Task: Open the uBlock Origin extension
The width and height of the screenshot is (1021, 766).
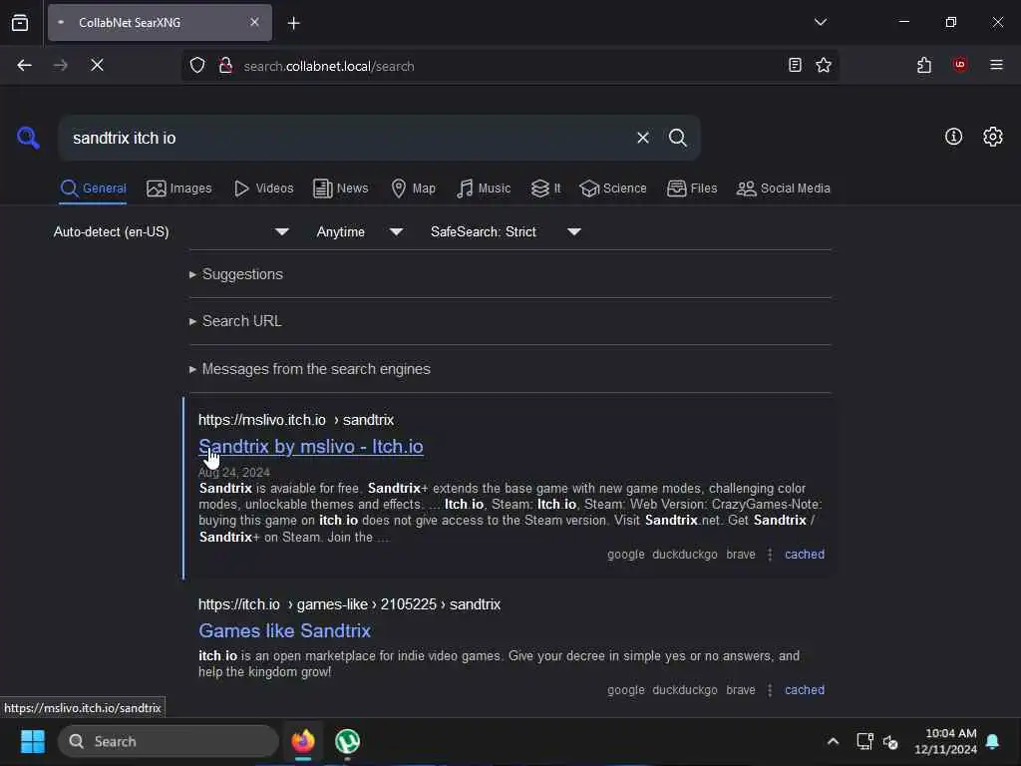Action: tap(960, 65)
